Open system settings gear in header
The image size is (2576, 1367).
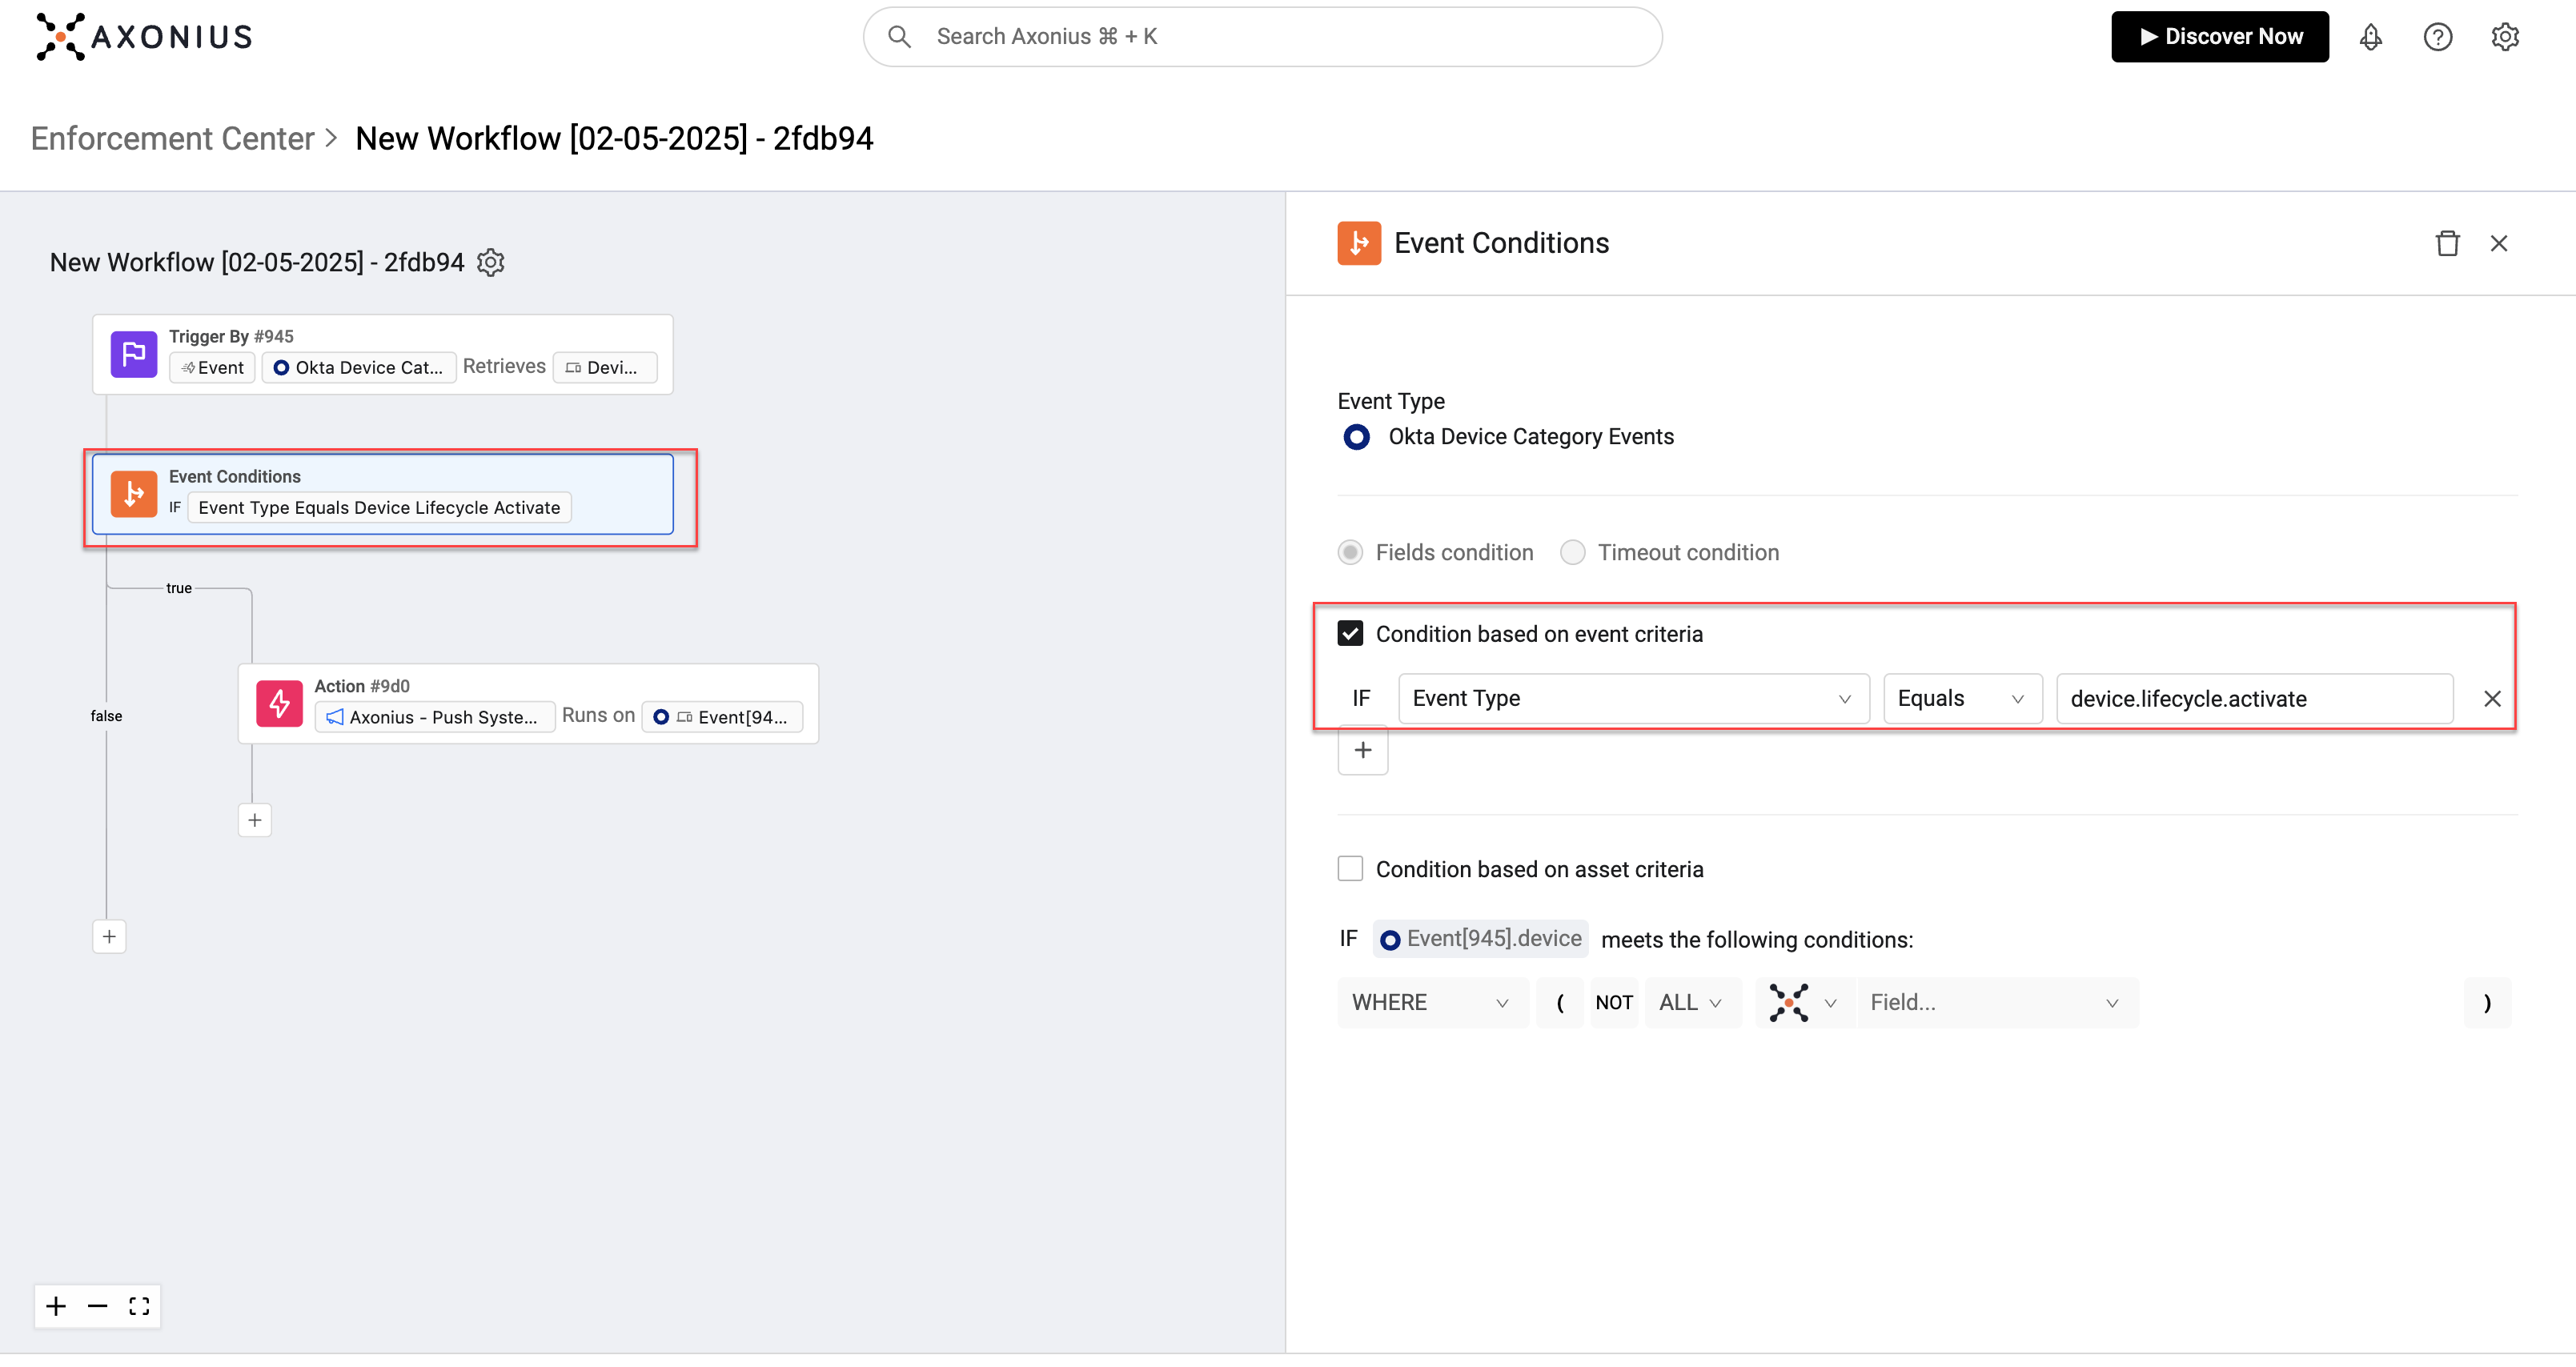[2504, 37]
